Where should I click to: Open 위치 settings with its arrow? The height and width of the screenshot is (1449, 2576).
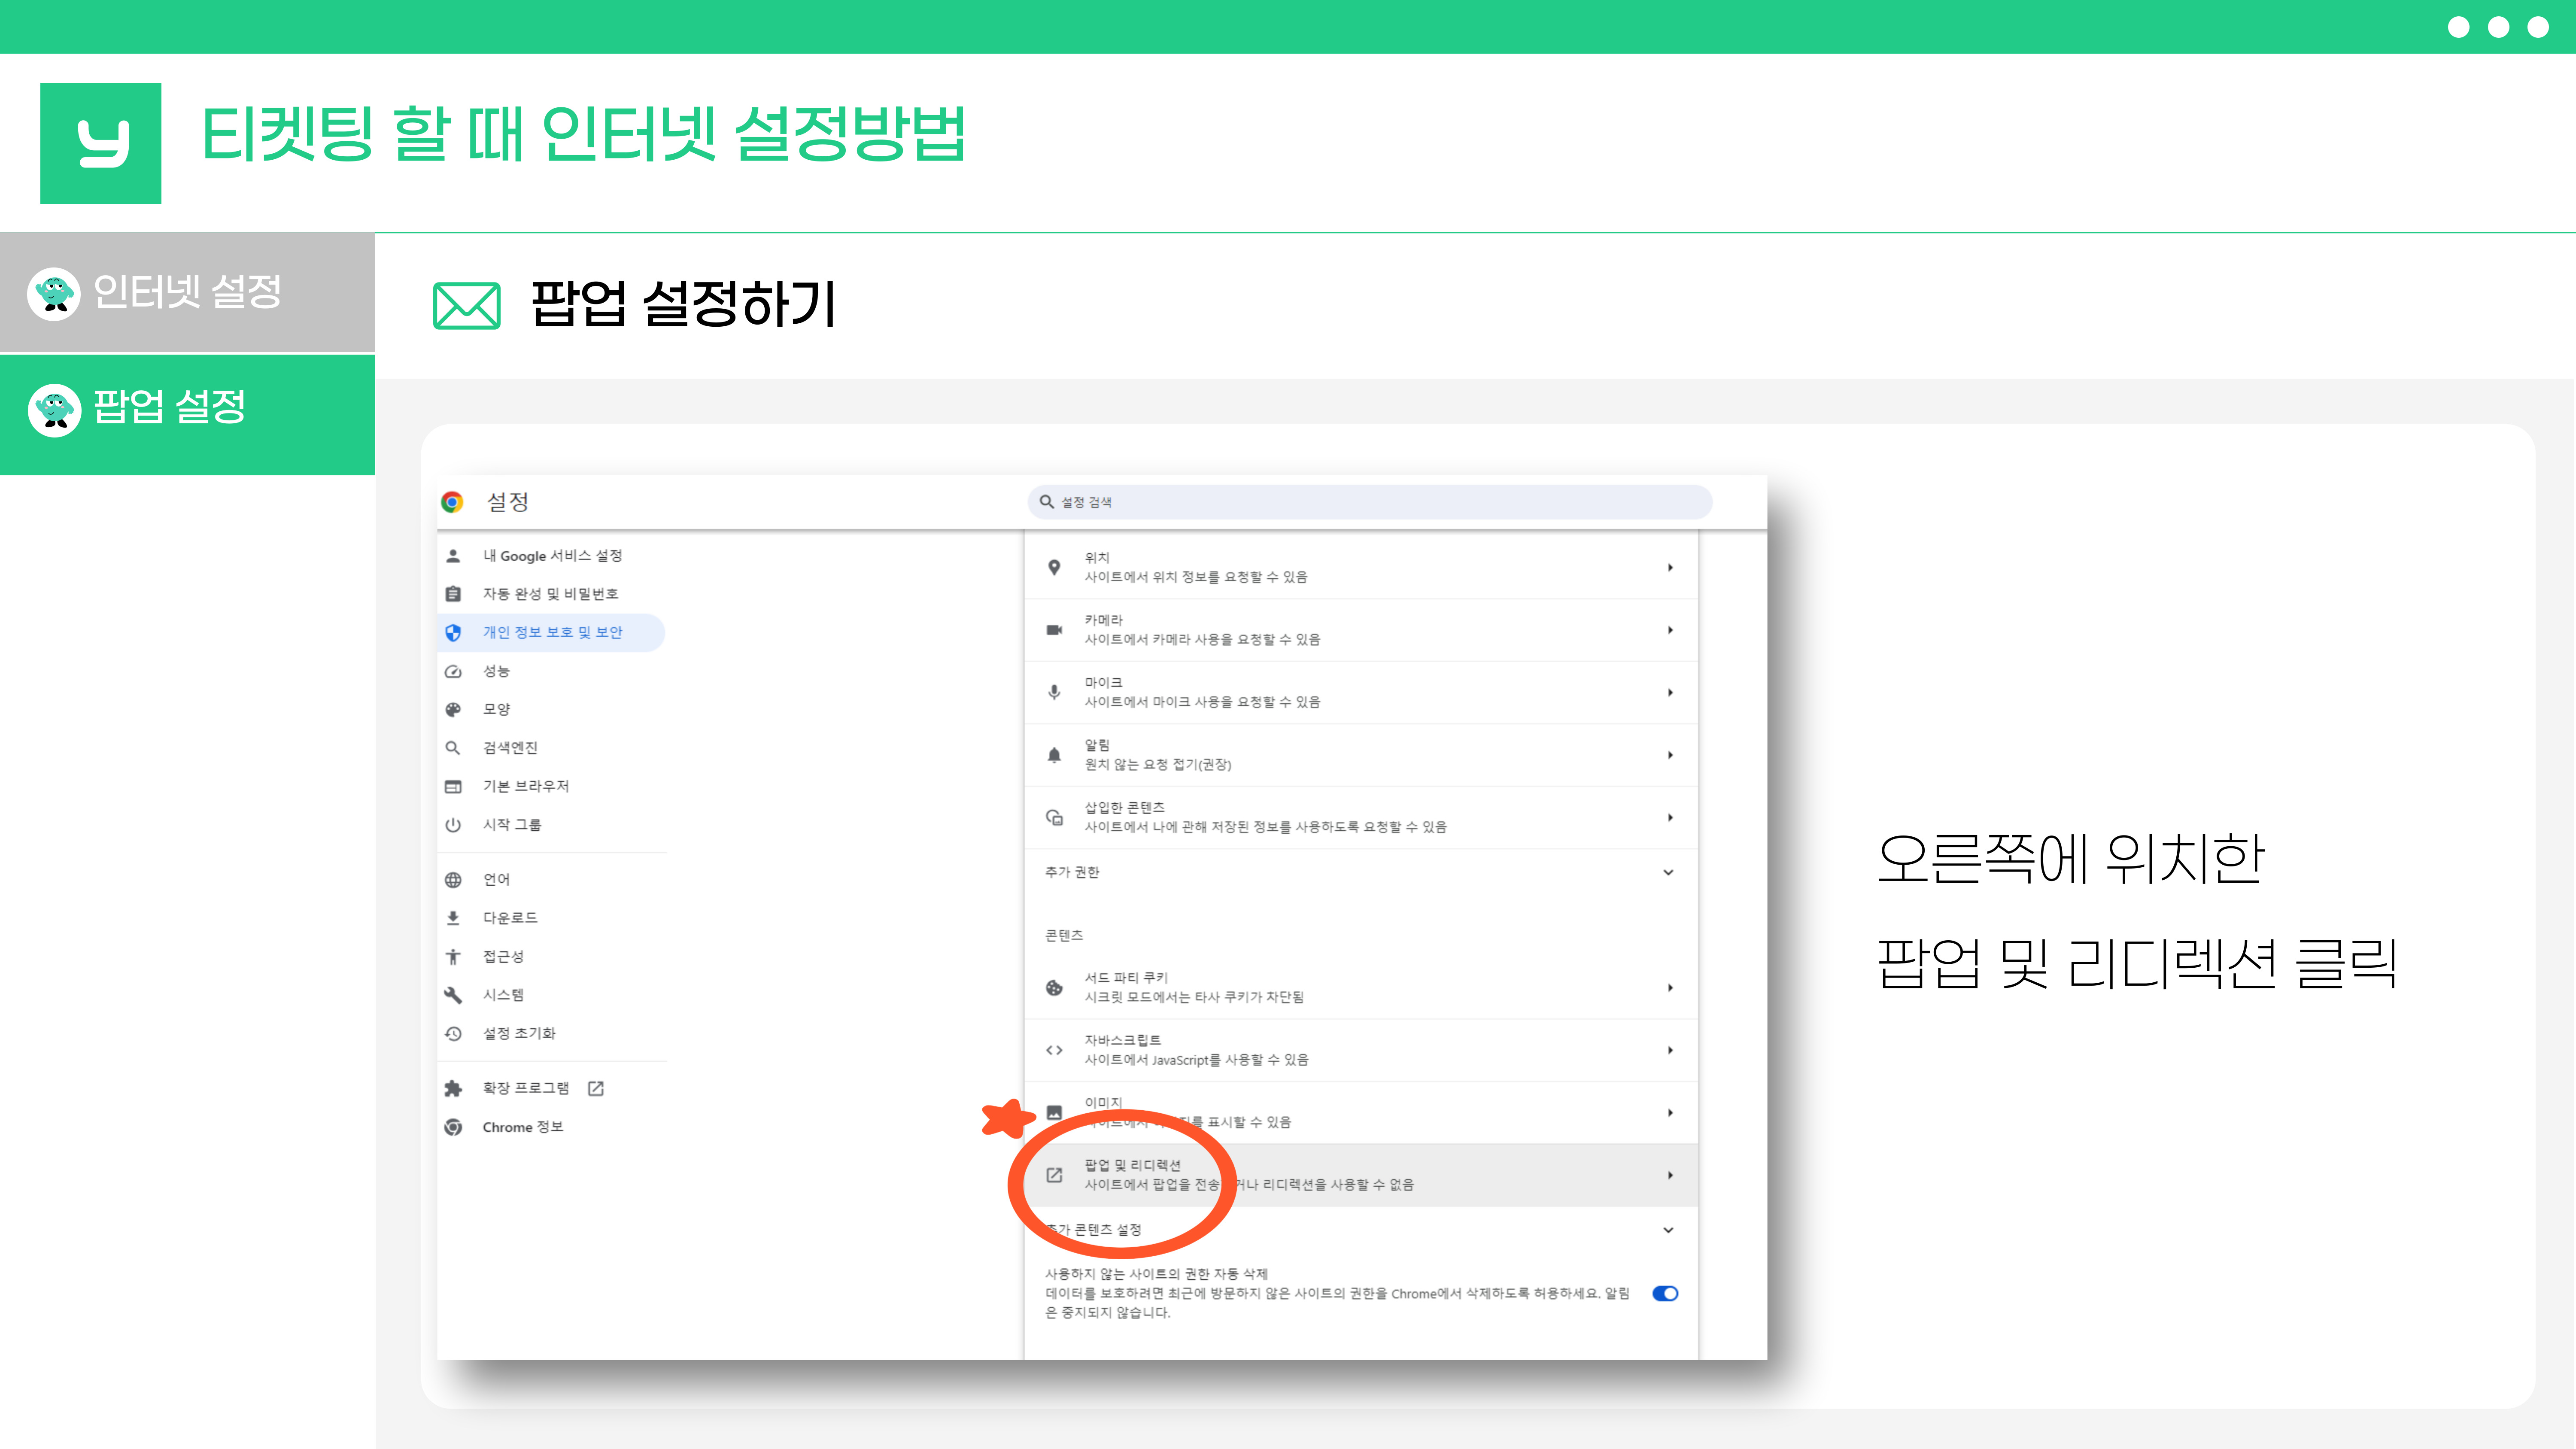1670,567
